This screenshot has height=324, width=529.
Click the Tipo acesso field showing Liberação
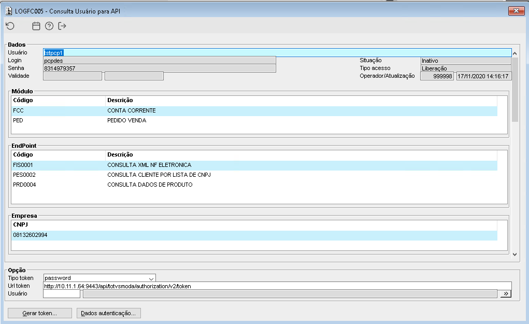[466, 68]
